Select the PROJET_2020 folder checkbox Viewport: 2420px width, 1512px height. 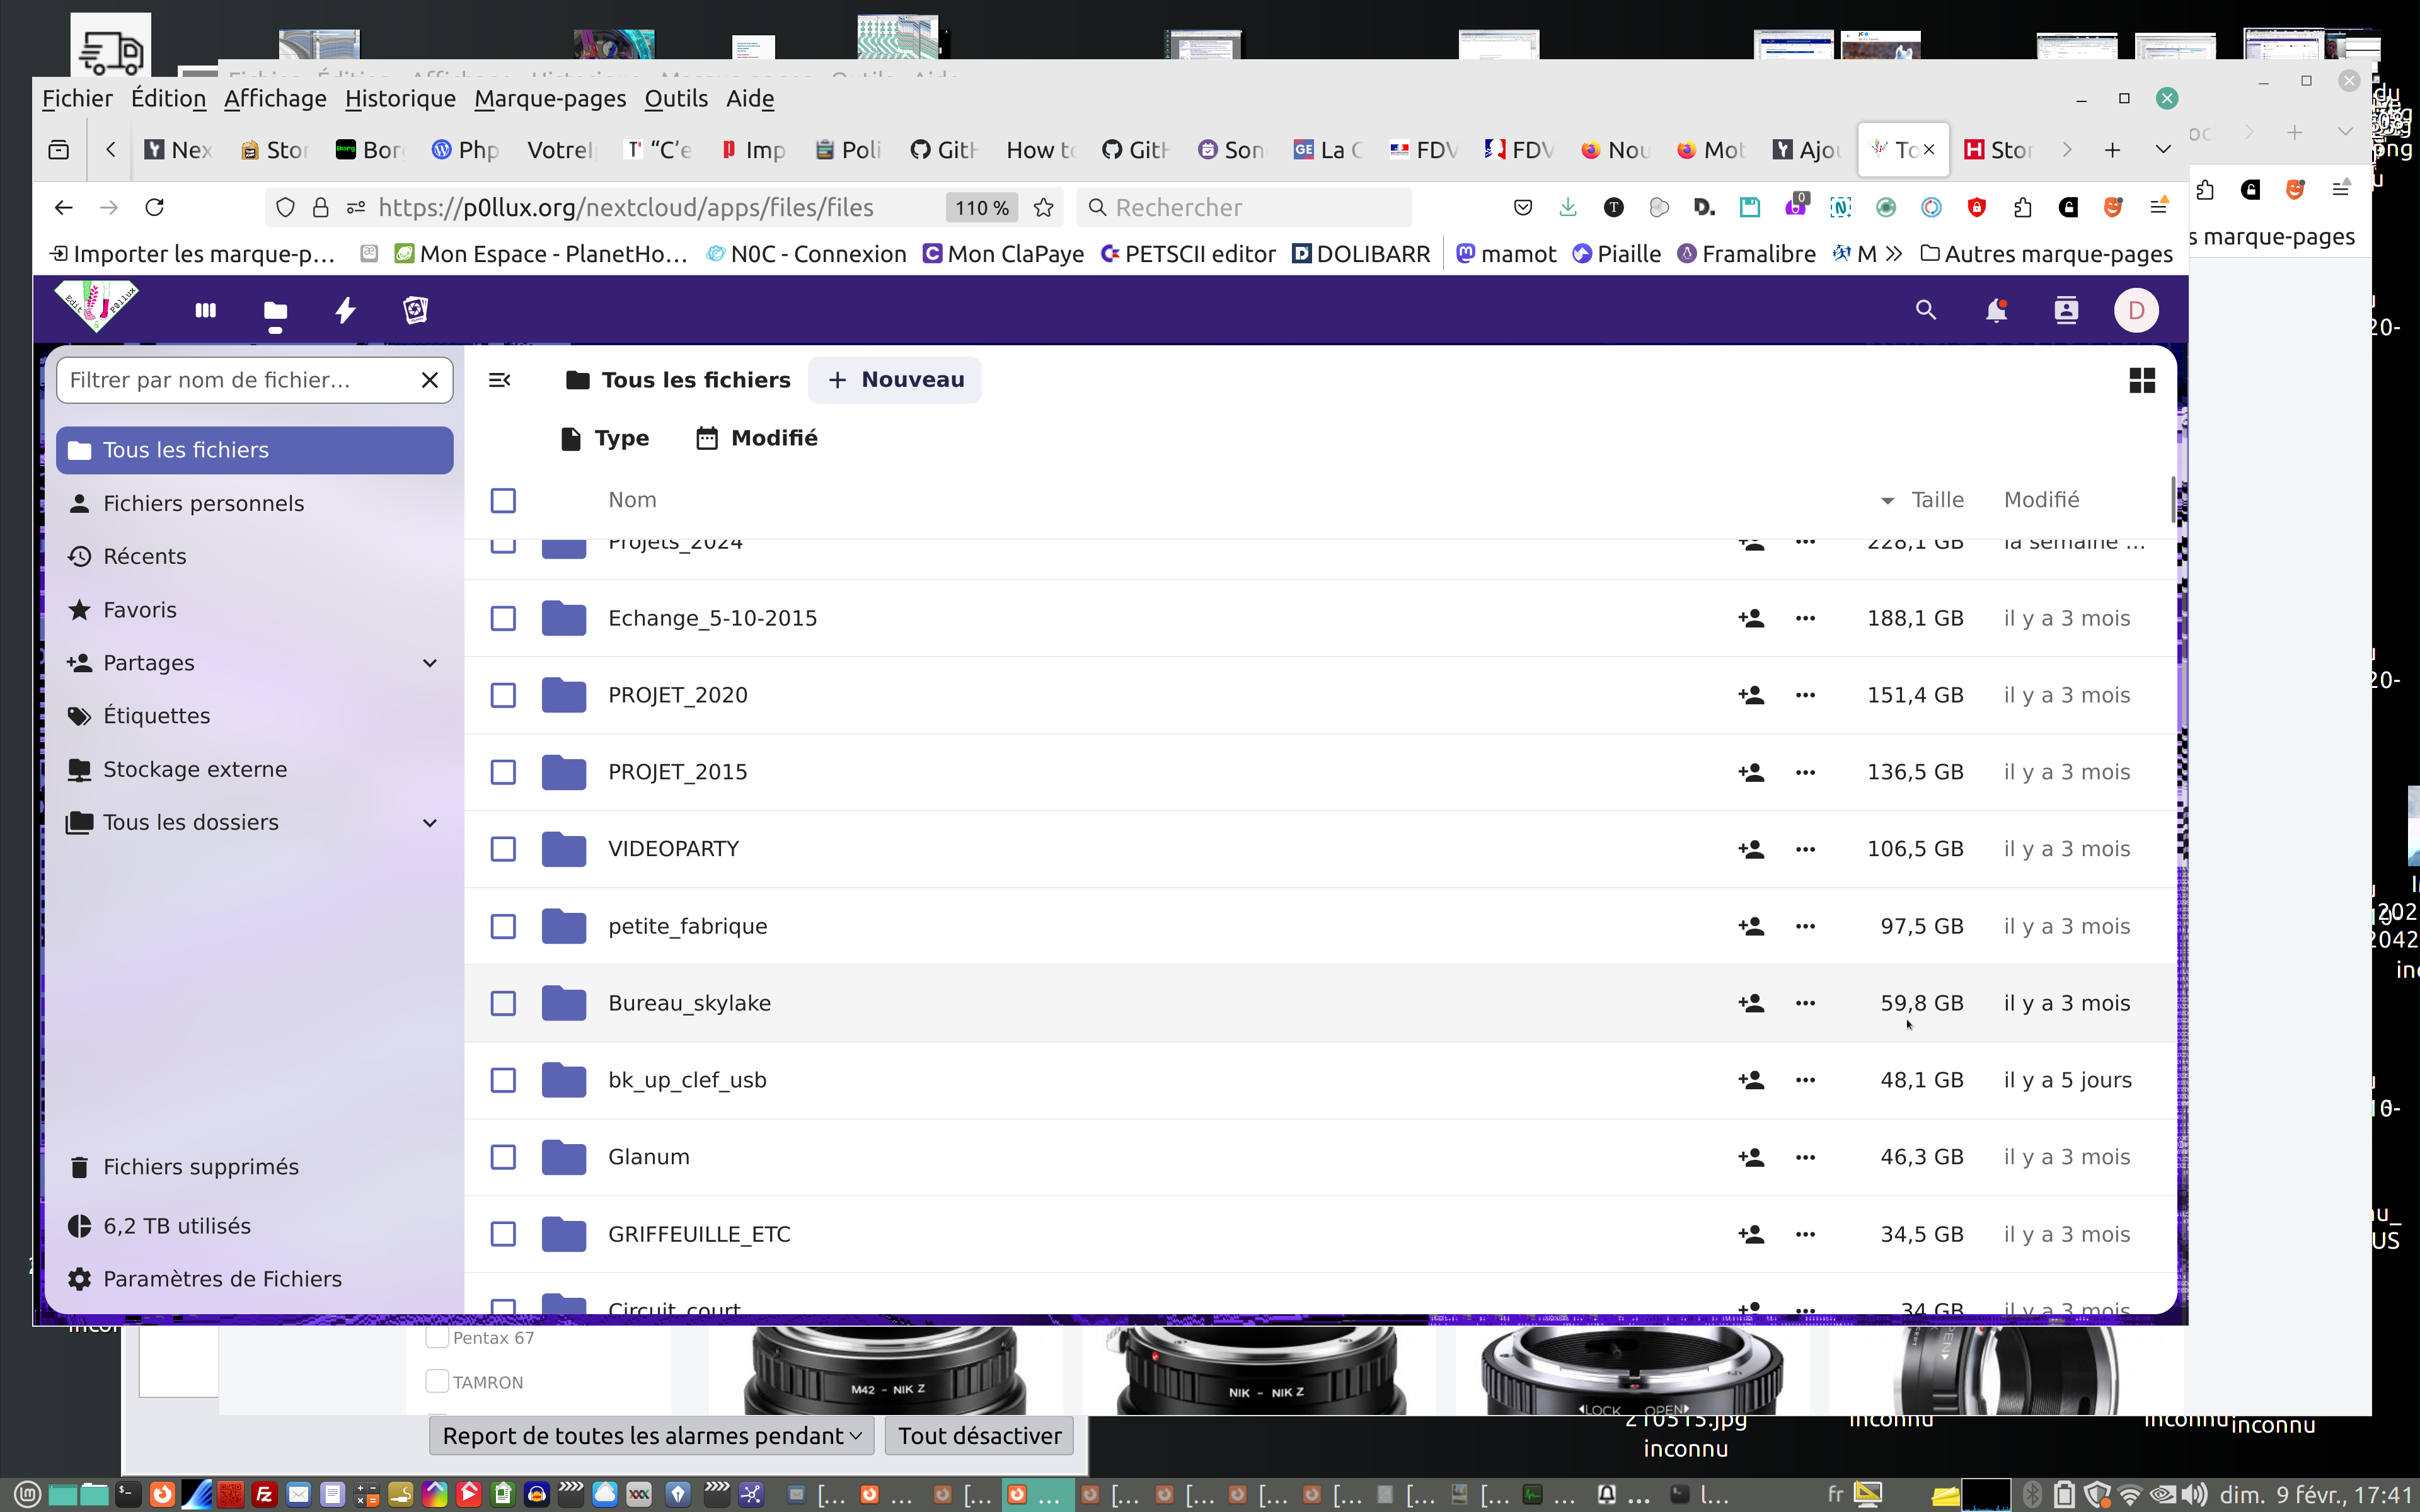click(503, 695)
